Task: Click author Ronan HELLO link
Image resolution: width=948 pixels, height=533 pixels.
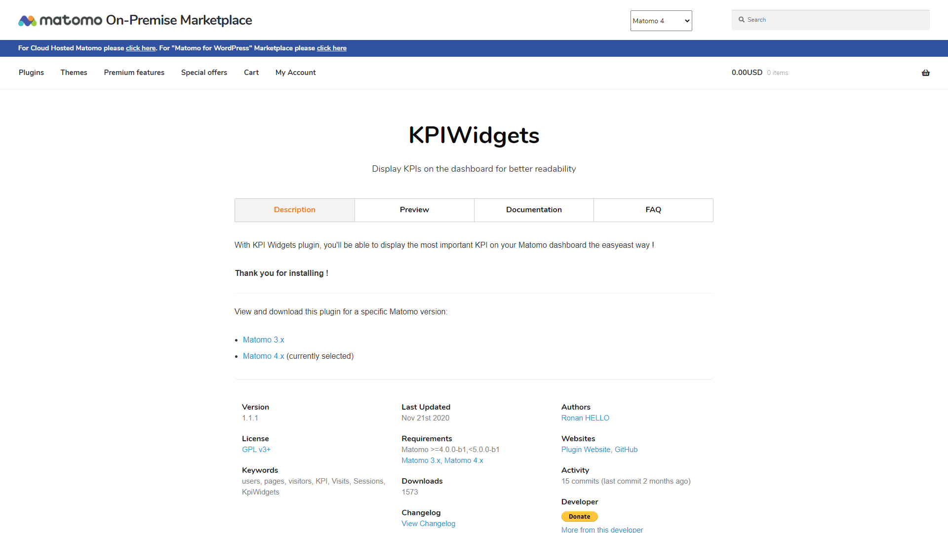Action: tap(585, 418)
